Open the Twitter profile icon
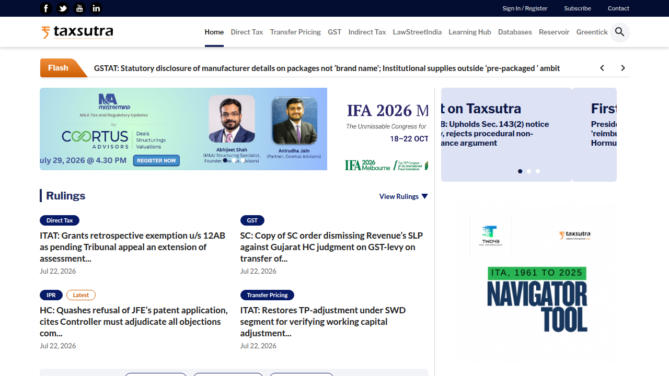This screenshot has width=669, height=376. (63, 8)
